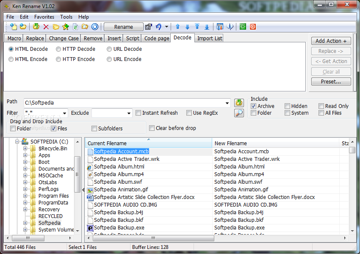Select the HTTP Decode radio button
360x254 pixels.
58,49
